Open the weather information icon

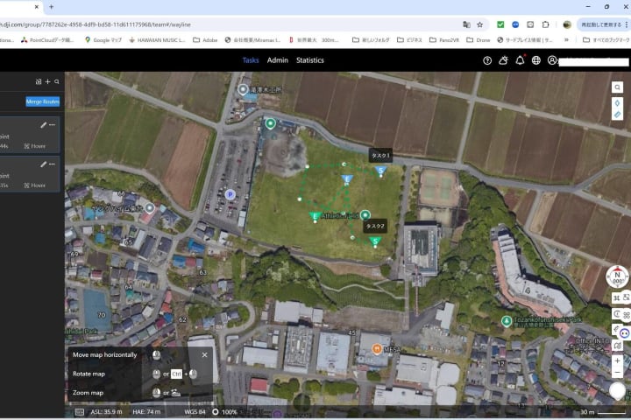pos(503,60)
